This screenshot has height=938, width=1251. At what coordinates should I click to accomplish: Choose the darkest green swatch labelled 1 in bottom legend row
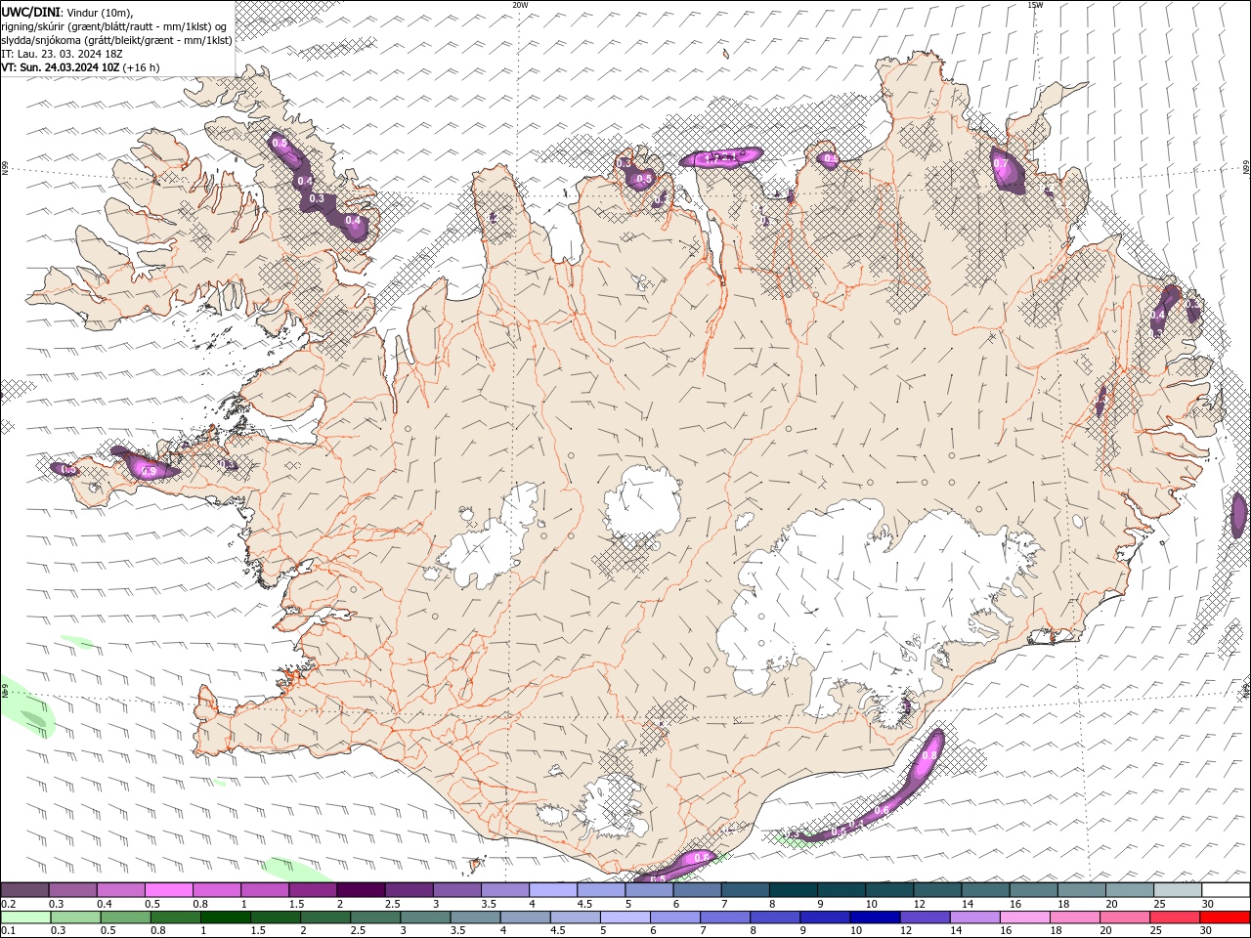click(226, 917)
